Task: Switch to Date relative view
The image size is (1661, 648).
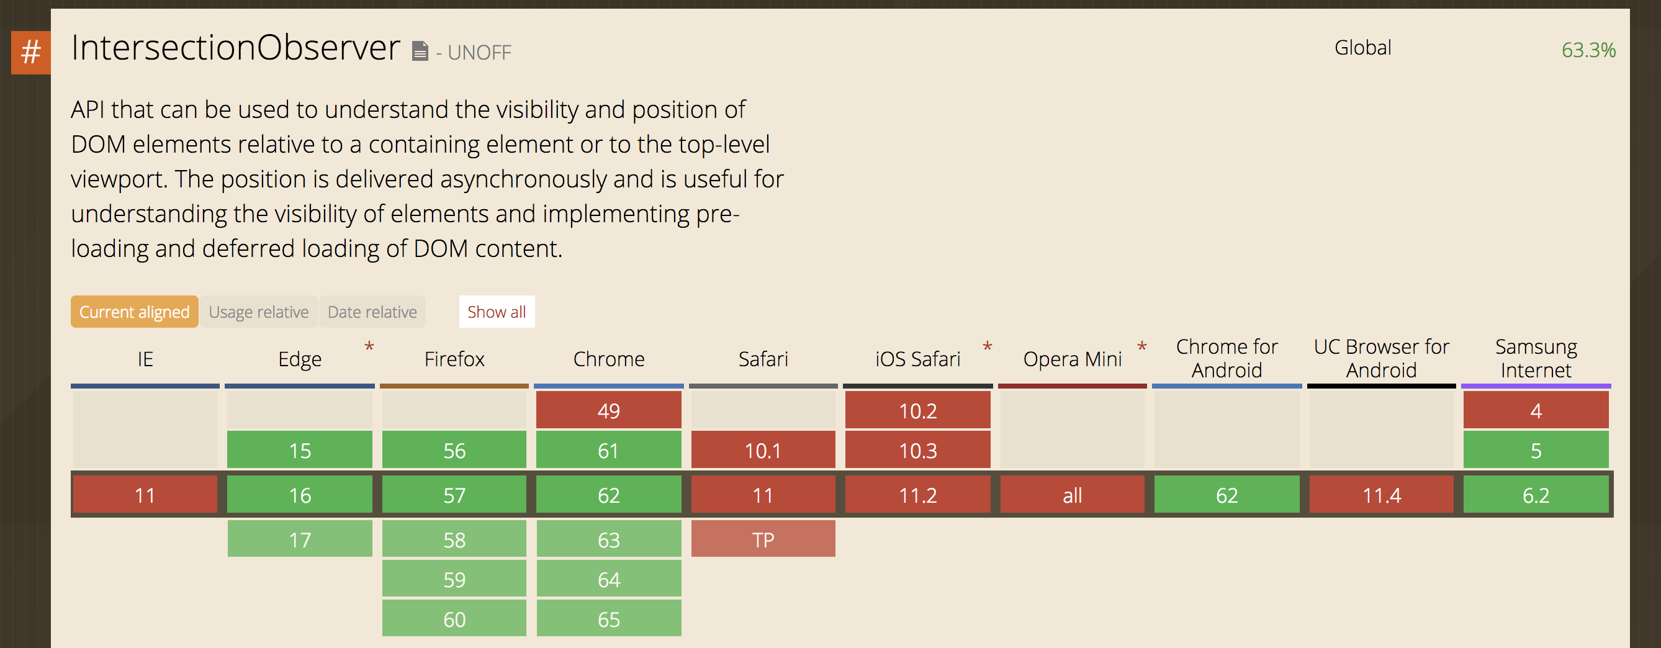Action: pyautogui.click(x=372, y=312)
